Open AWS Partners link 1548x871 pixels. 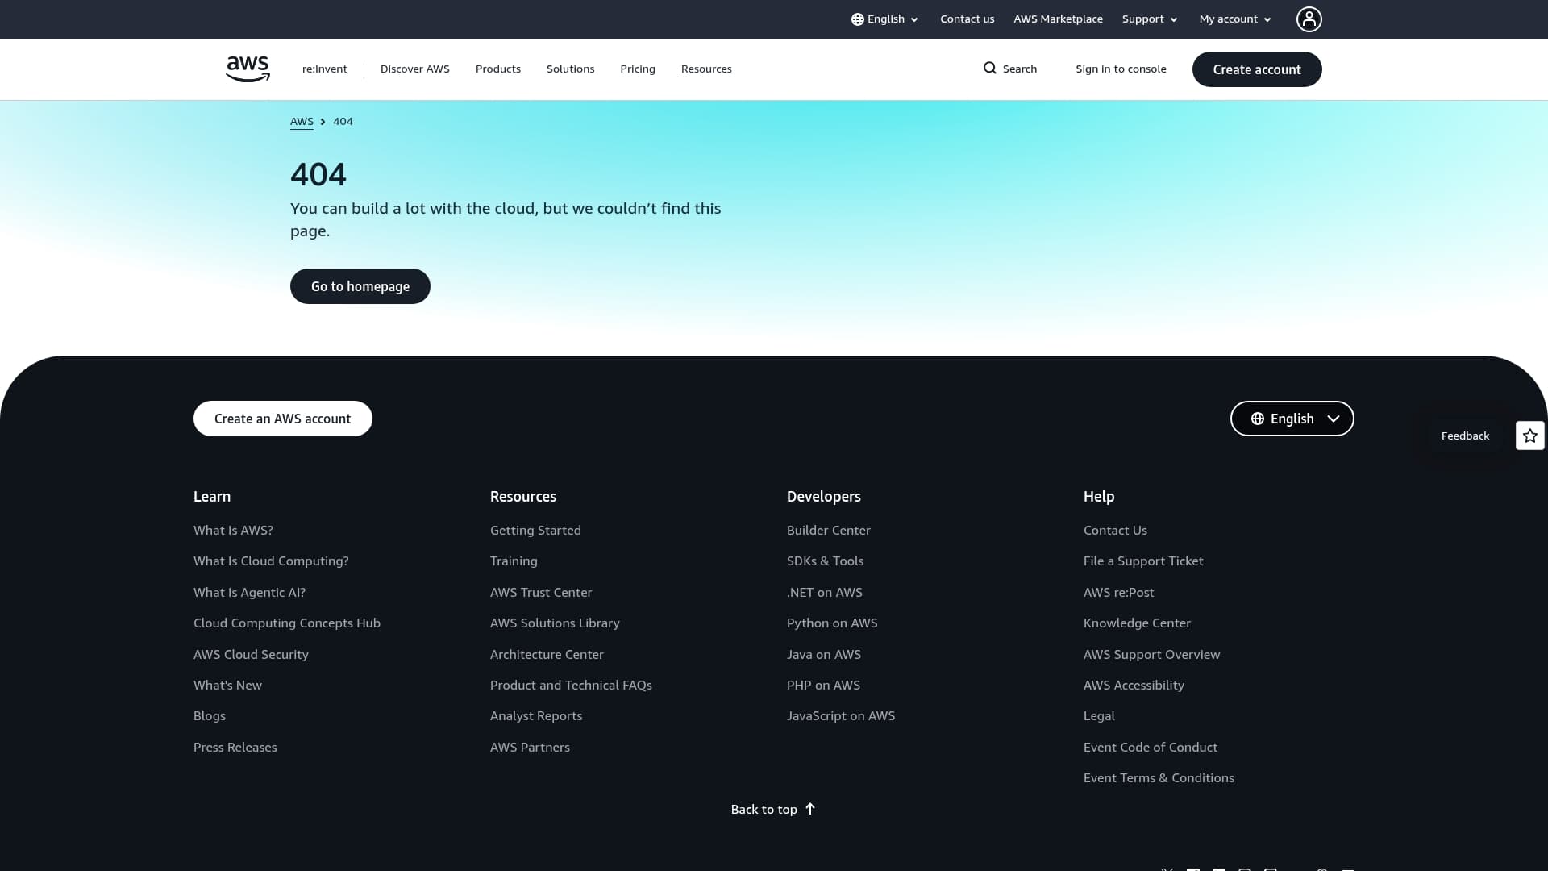click(530, 747)
